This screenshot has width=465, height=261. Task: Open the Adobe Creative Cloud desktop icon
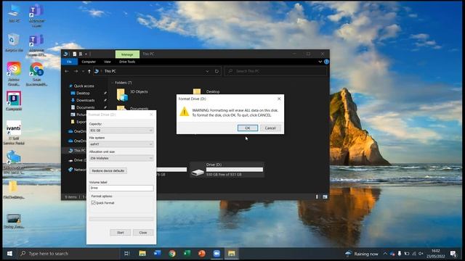pyautogui.click(x=14, y=74)
